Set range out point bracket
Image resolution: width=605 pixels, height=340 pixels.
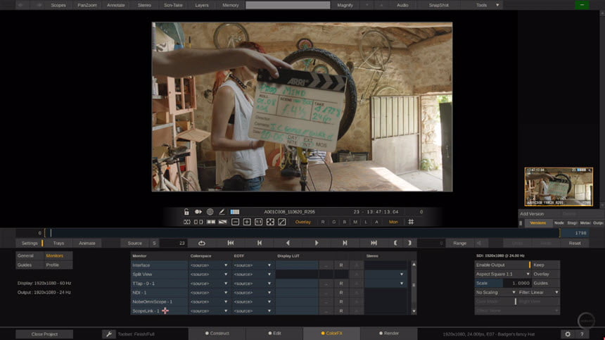tap(409, 243)
